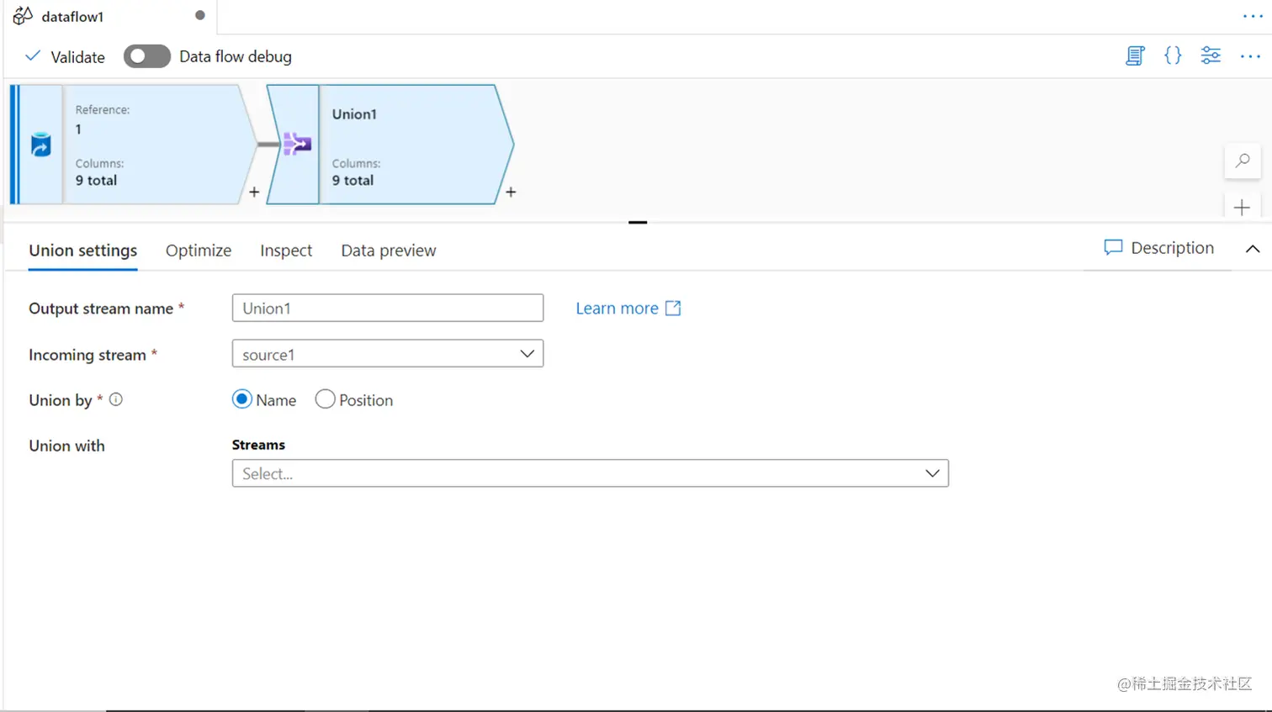Image resolution: width=1272 pixels, height=712 pixels.
Task: Open the canvas search magnifier
Action: pyautogui.click(x=1242, y=161)
